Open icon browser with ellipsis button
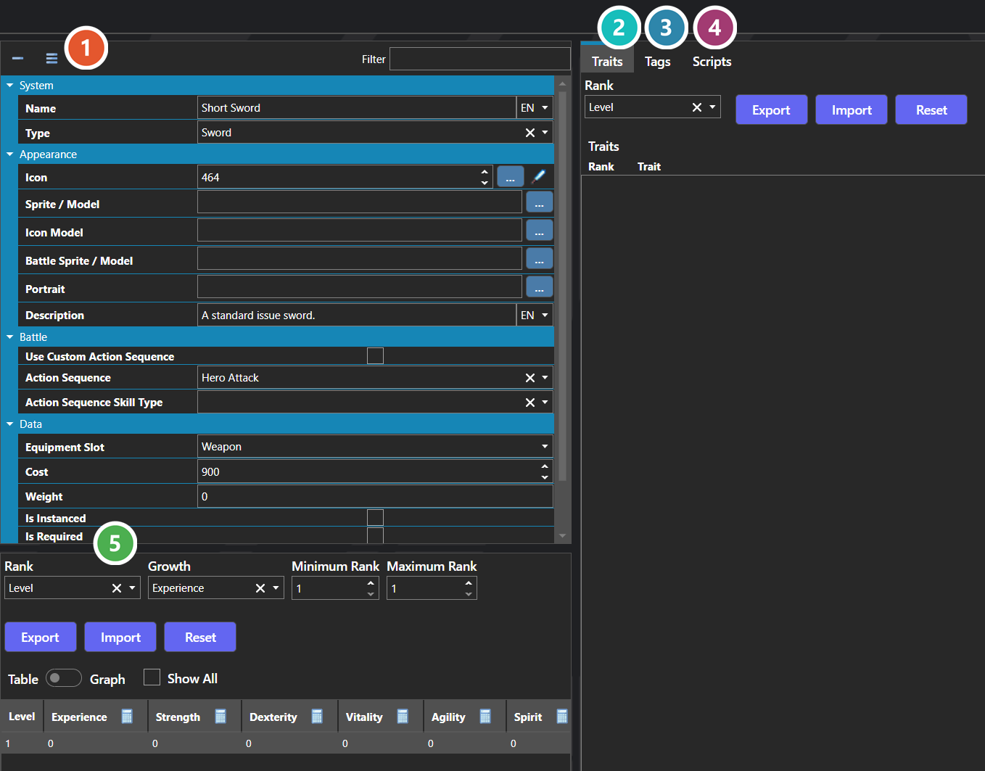Image resolution: width=985 pixels, height=771 pixels. point(511,176)
